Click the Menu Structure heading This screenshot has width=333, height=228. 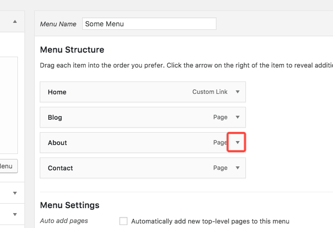72,50
